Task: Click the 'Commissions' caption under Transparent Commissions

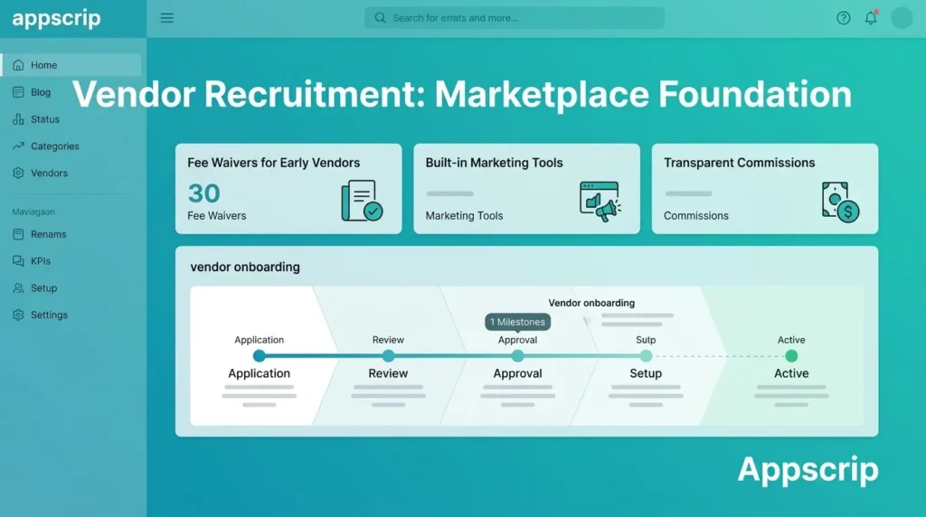Action: pos(695,216)
